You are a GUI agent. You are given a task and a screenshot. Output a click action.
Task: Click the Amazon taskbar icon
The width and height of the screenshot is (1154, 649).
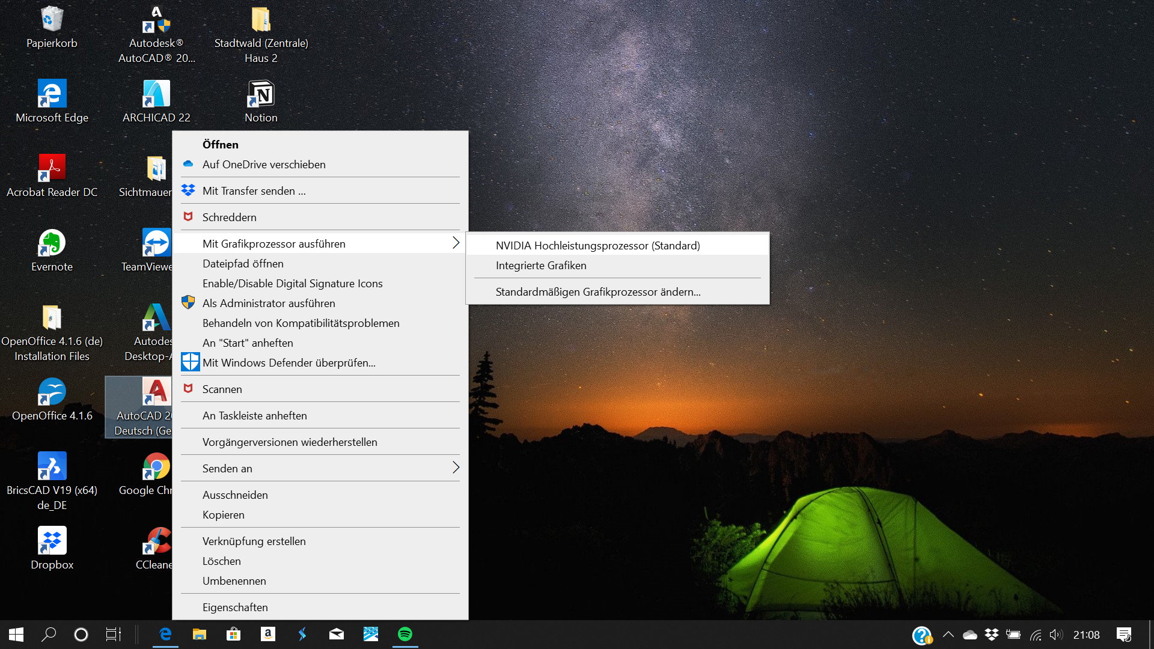tap(268, 634)
